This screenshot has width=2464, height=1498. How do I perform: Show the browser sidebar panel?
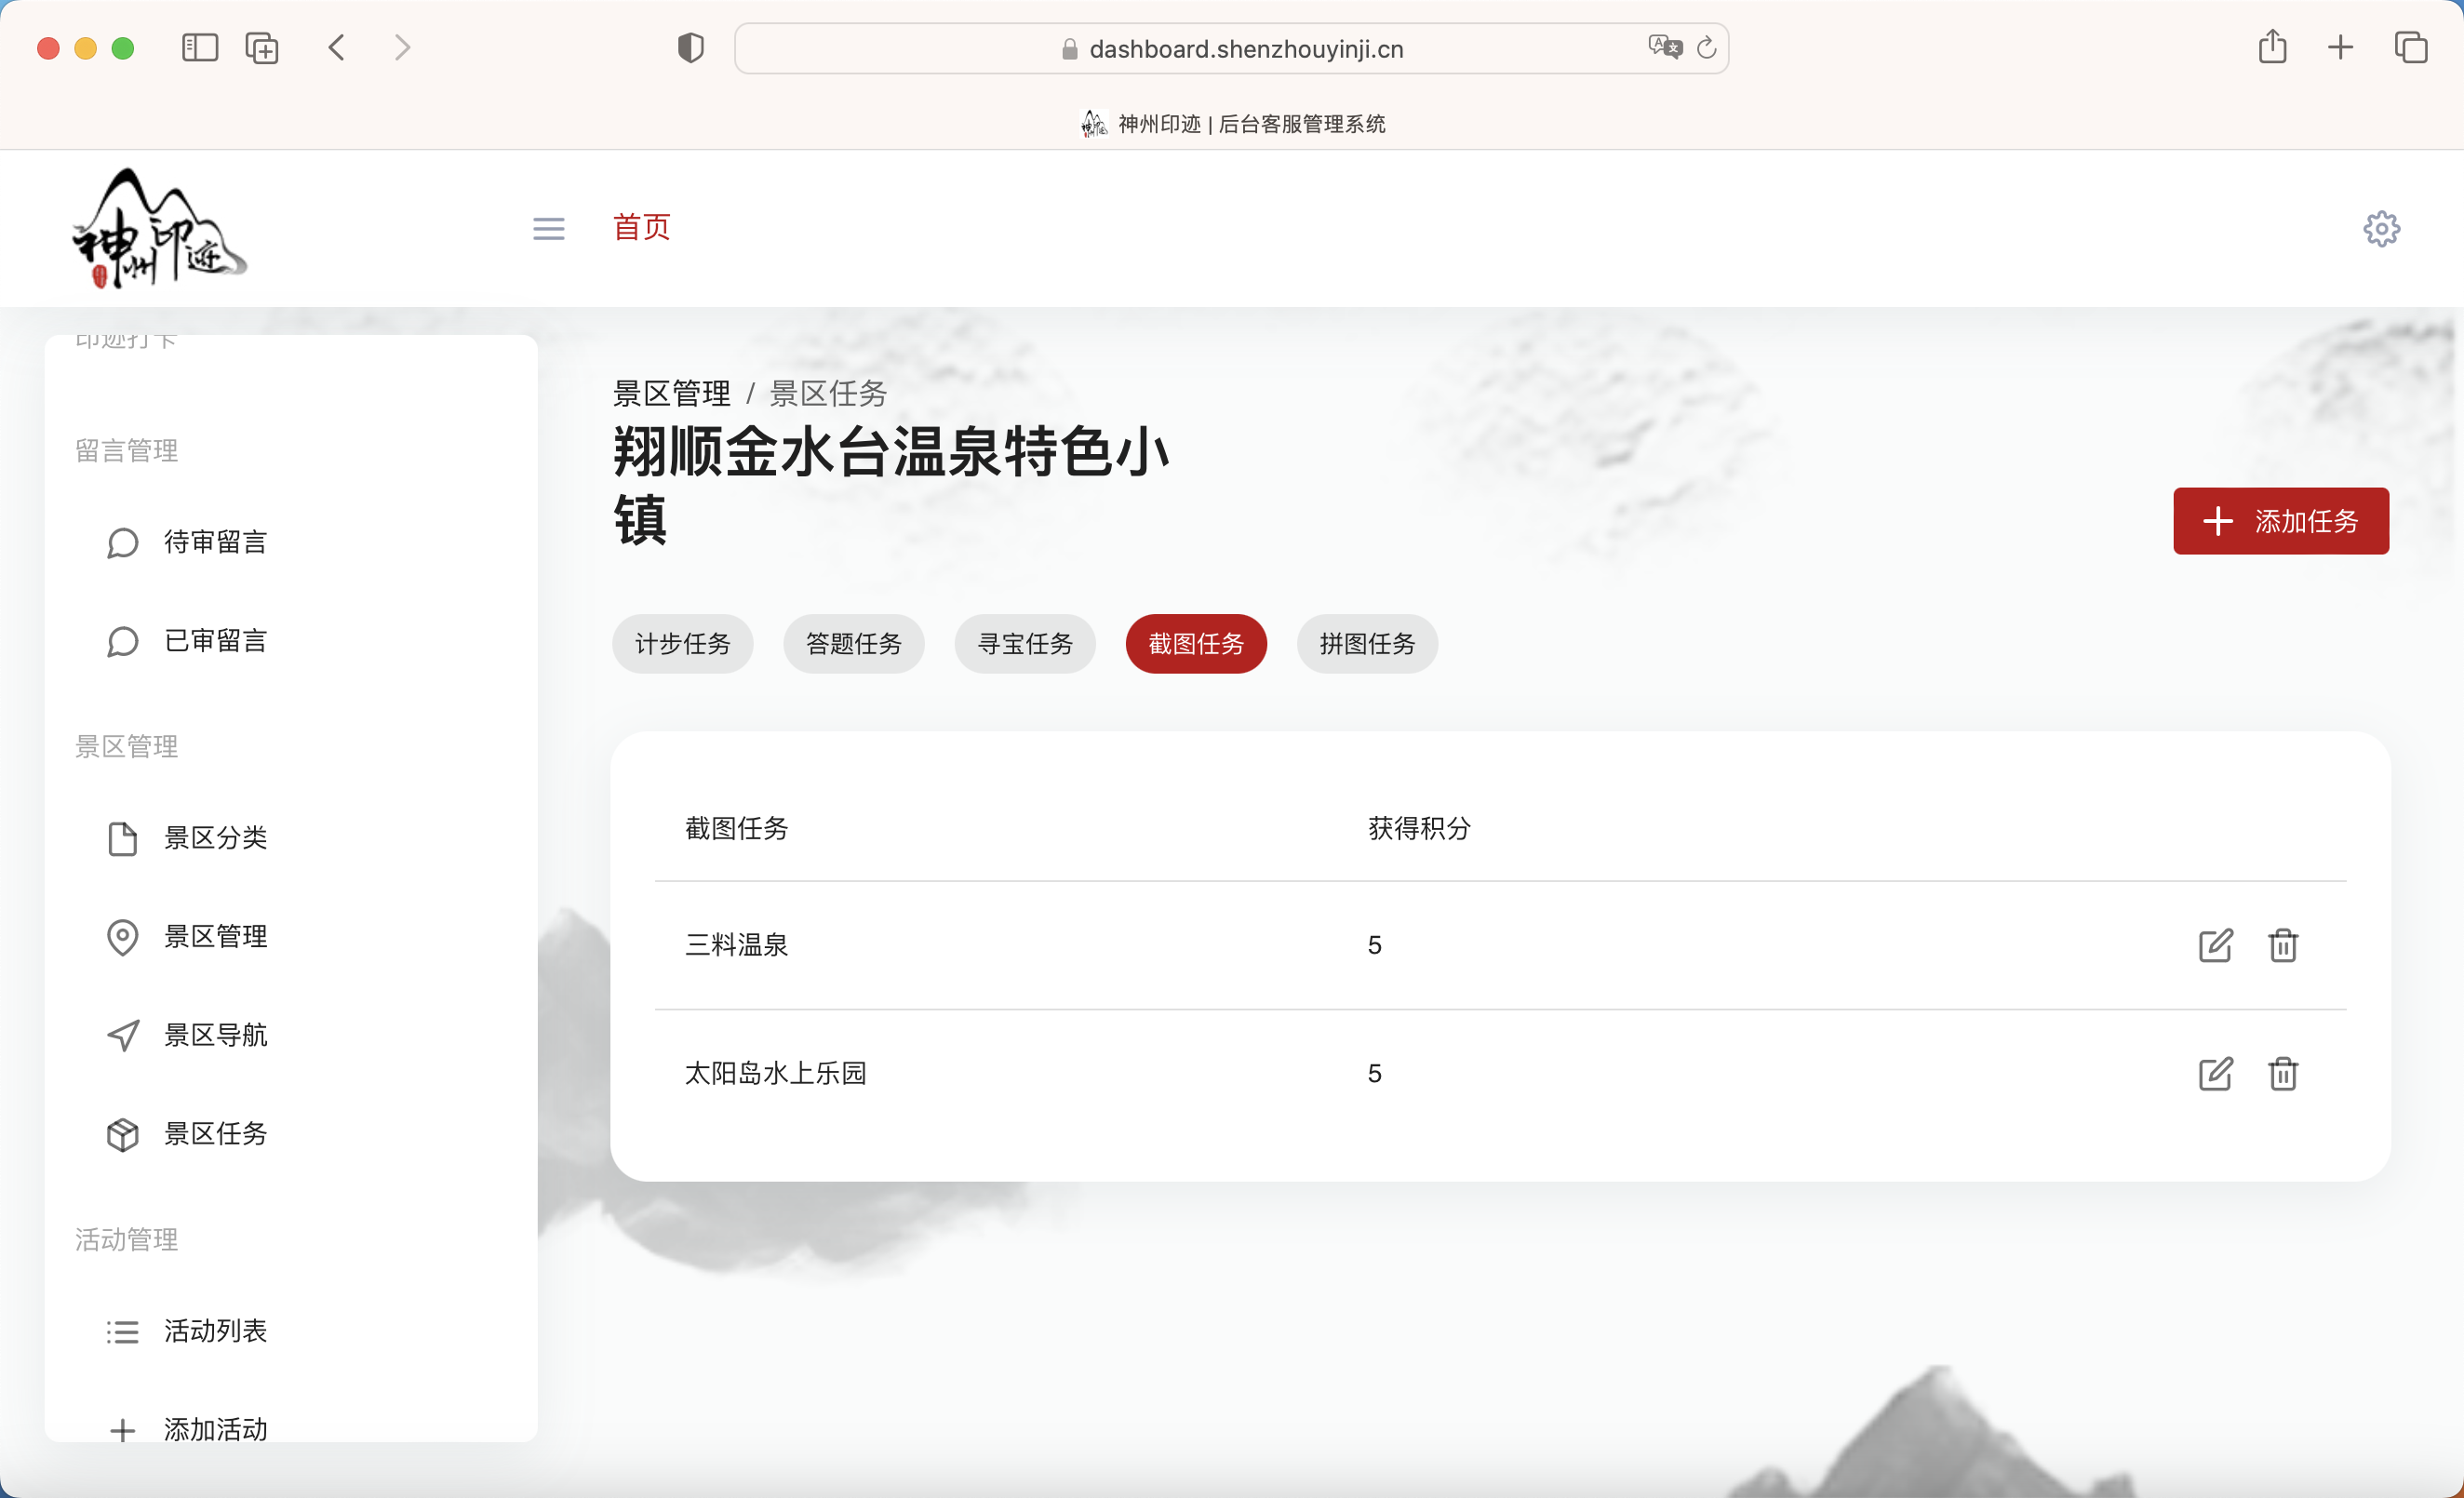coord(199,47)
